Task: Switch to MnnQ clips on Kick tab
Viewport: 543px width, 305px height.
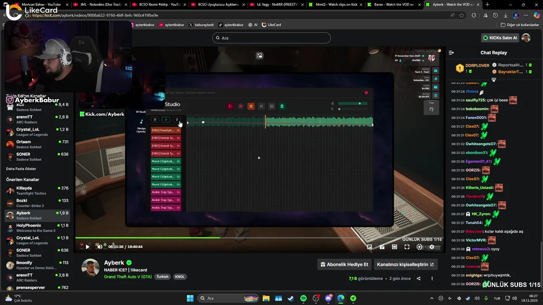Action: pyautogui.click(x=335, y=5)
